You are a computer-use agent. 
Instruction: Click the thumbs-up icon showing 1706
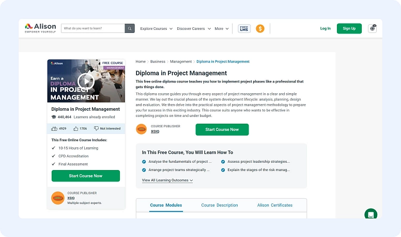75,129
